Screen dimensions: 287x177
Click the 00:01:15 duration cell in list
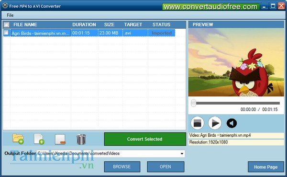pos(85,33)
